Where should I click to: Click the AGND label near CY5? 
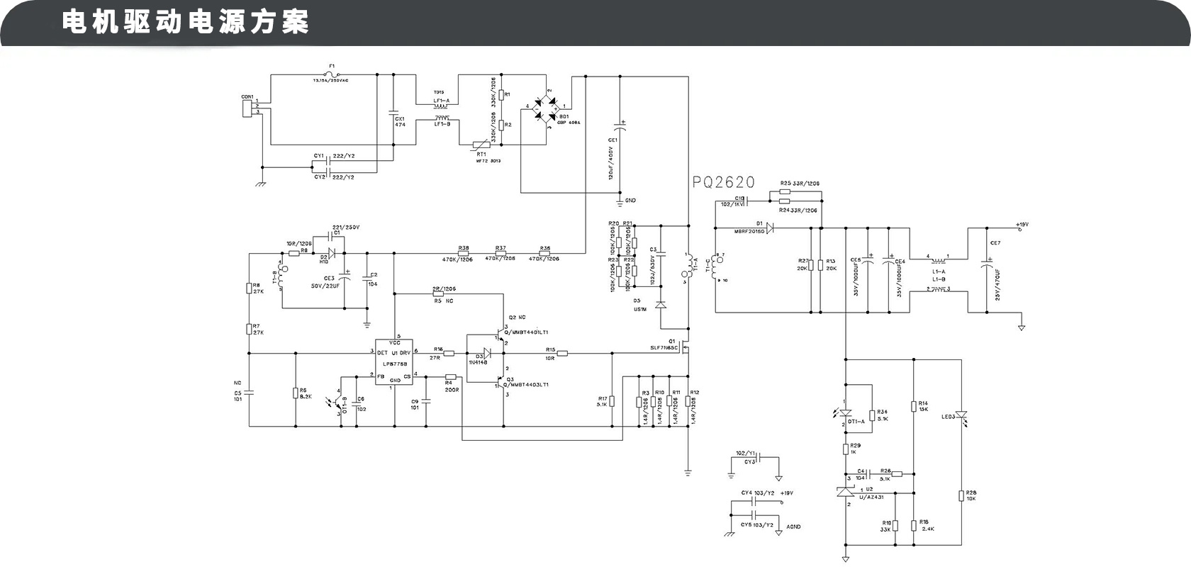pyautogui.click(x=794, y=527)
